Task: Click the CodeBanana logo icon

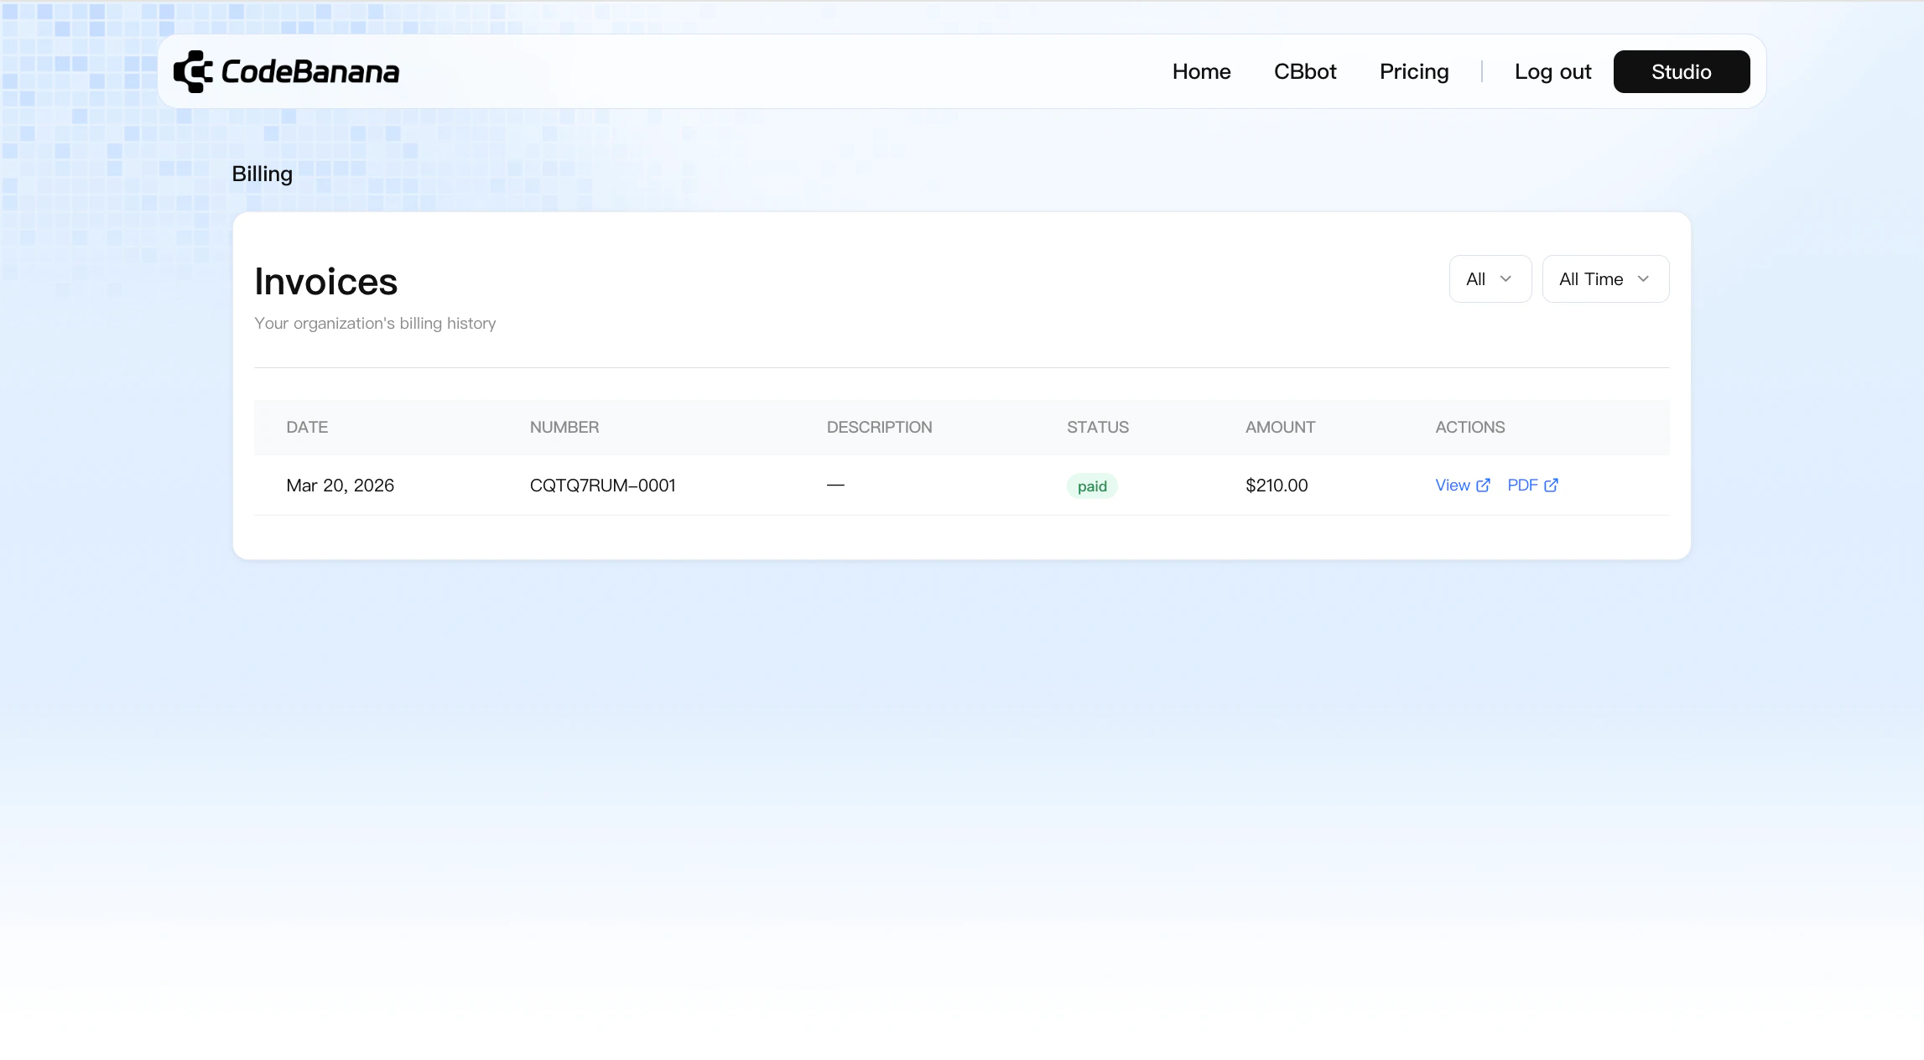Action: tap(193, 71)
